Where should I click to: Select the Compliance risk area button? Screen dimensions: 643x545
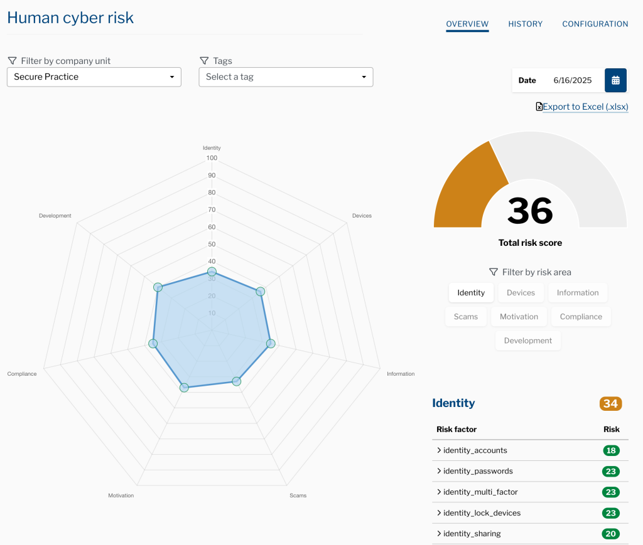[x=581, y=317]
